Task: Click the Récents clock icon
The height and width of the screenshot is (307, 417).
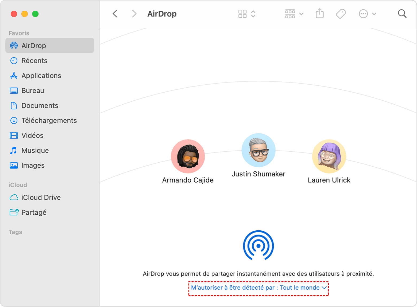Action: 14,61
